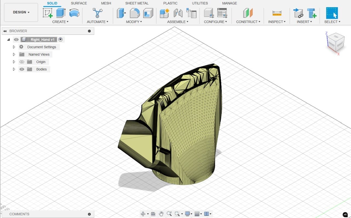351x218 pixels.
Task: Click the FRONT face of the ViewCube
Action: [x=332, y=44]
